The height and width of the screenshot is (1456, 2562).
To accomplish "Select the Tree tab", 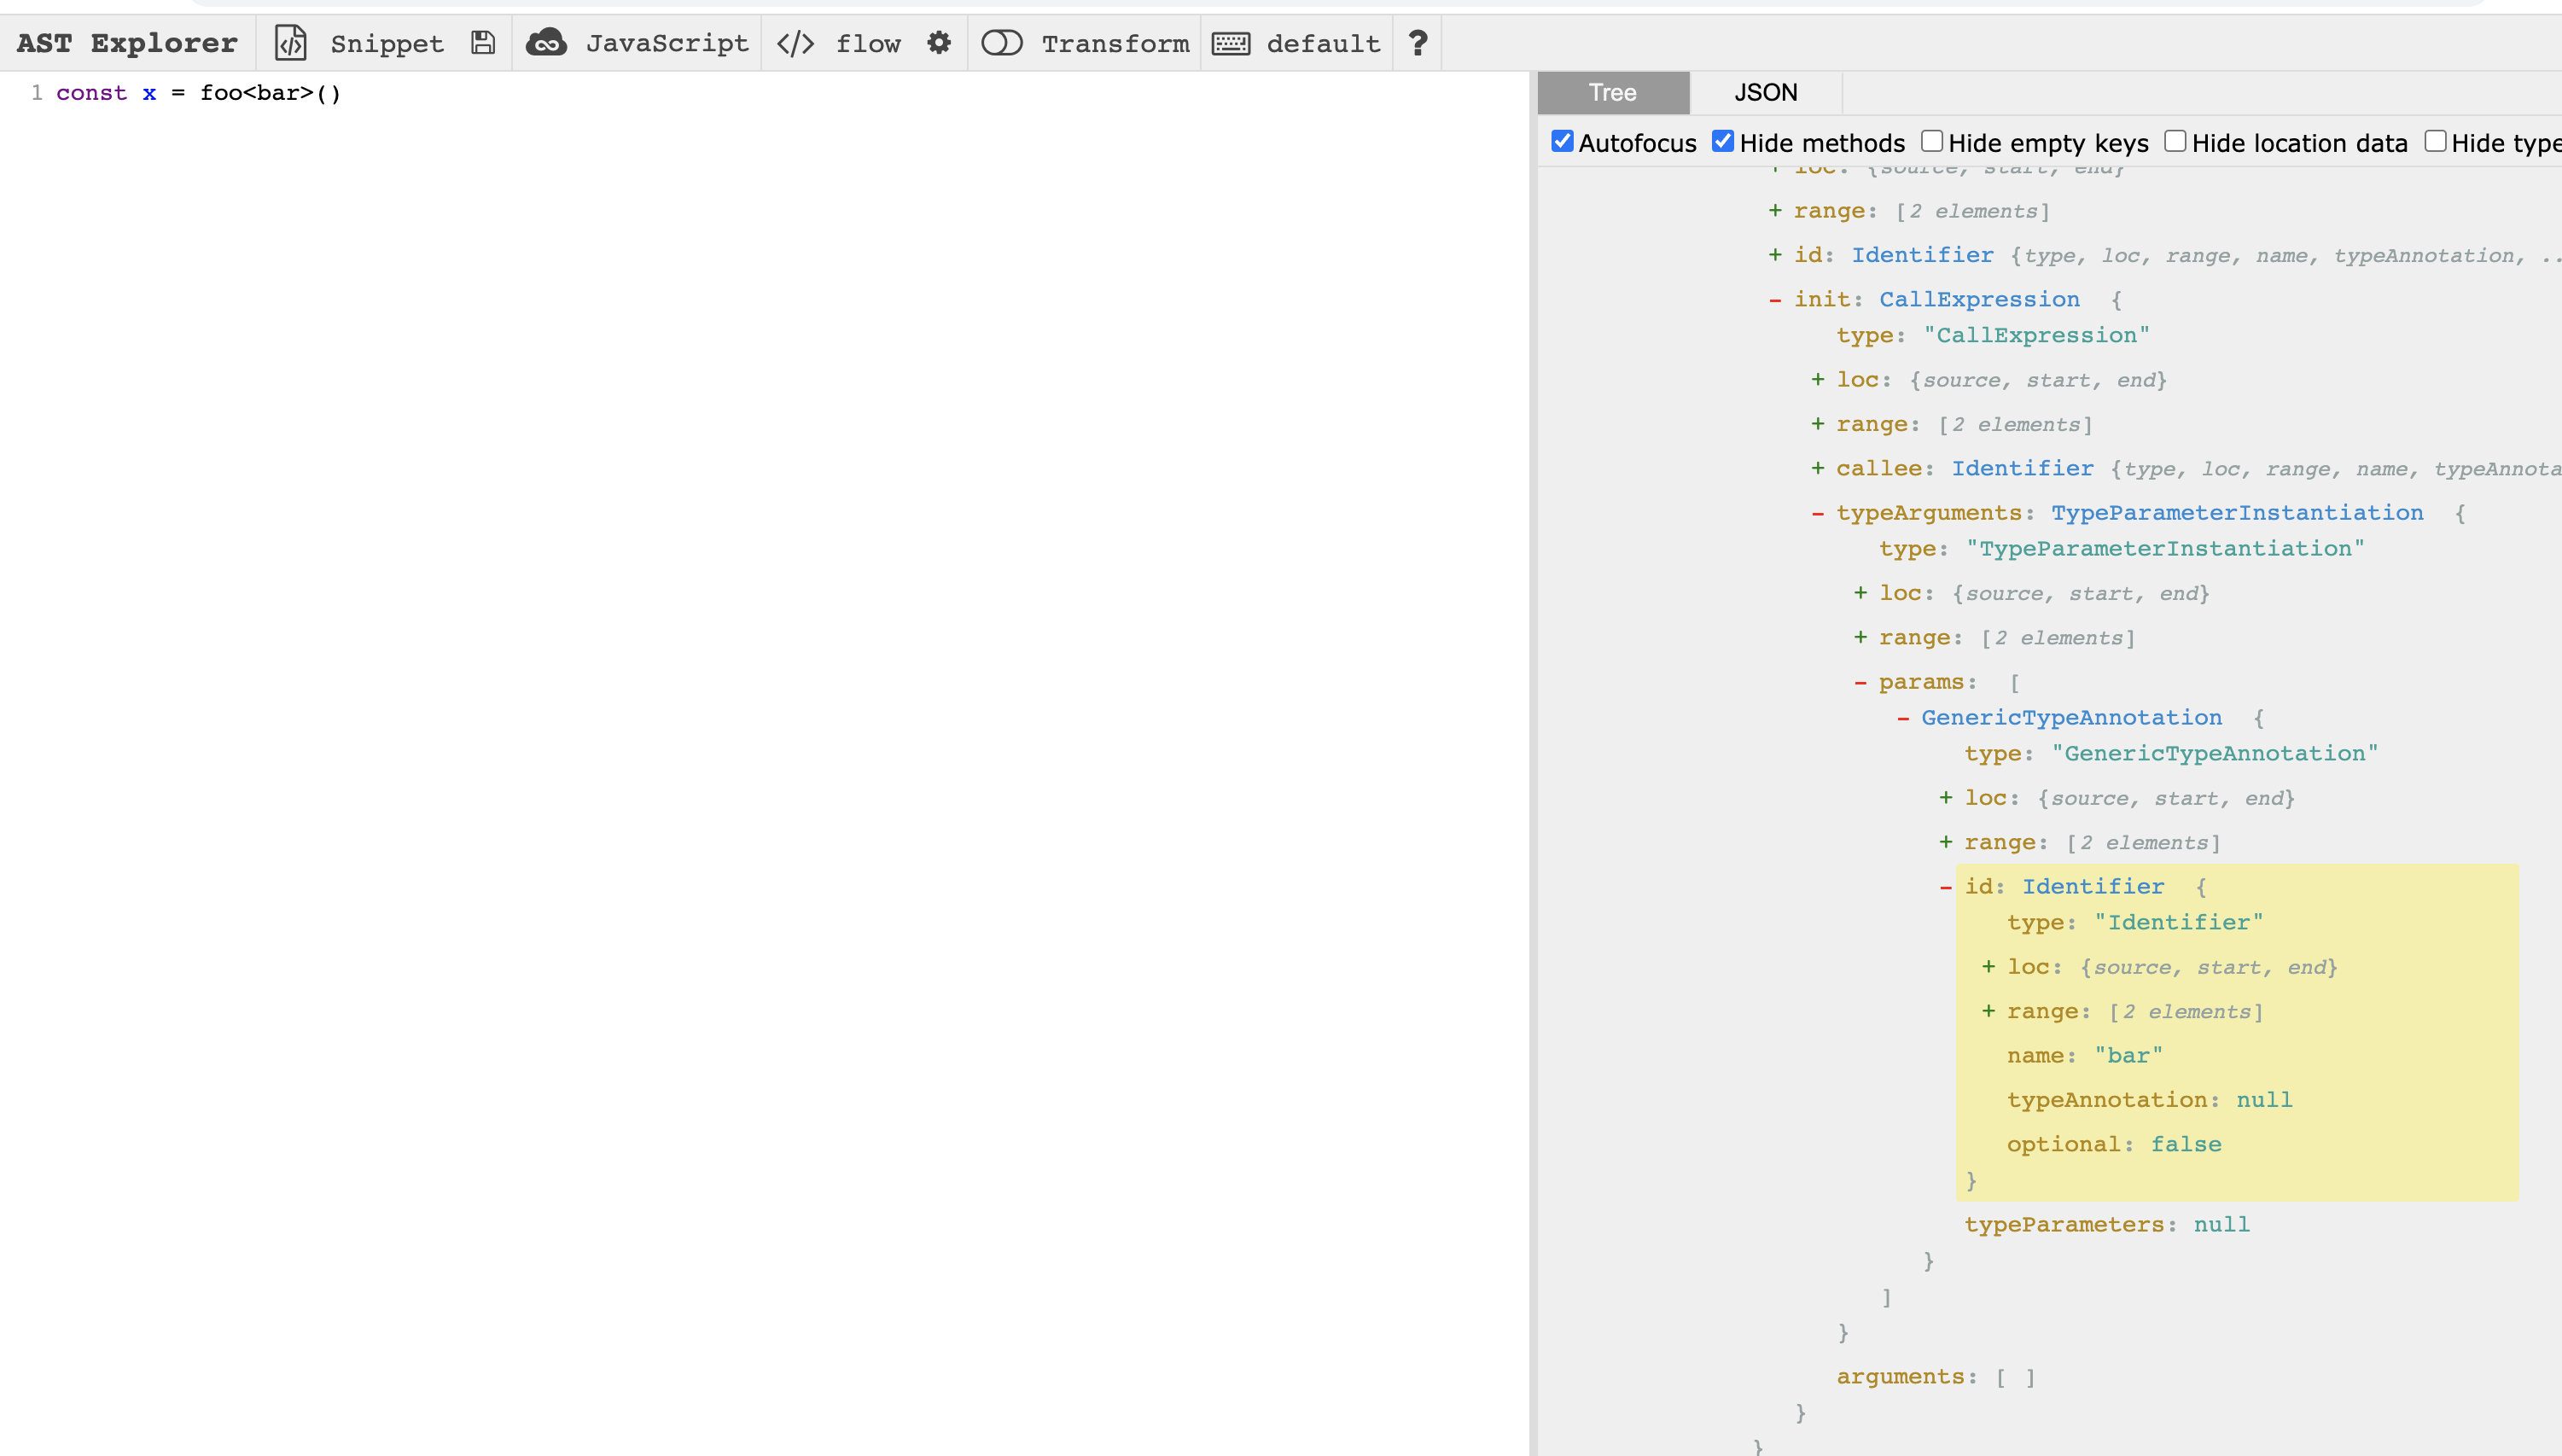I will pyautogui.click(x=1612, y=93).
